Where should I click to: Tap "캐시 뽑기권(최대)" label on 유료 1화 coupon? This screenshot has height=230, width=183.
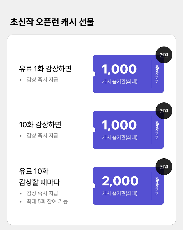point(120,82)
